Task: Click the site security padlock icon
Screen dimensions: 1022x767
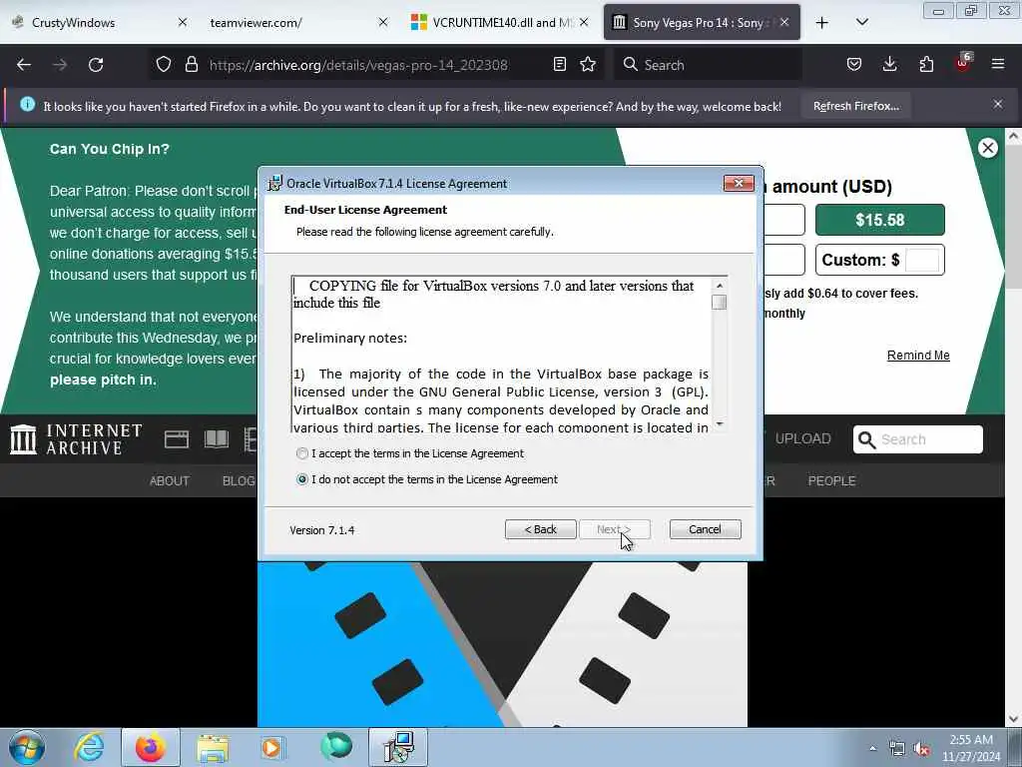Action: point(191,65)
